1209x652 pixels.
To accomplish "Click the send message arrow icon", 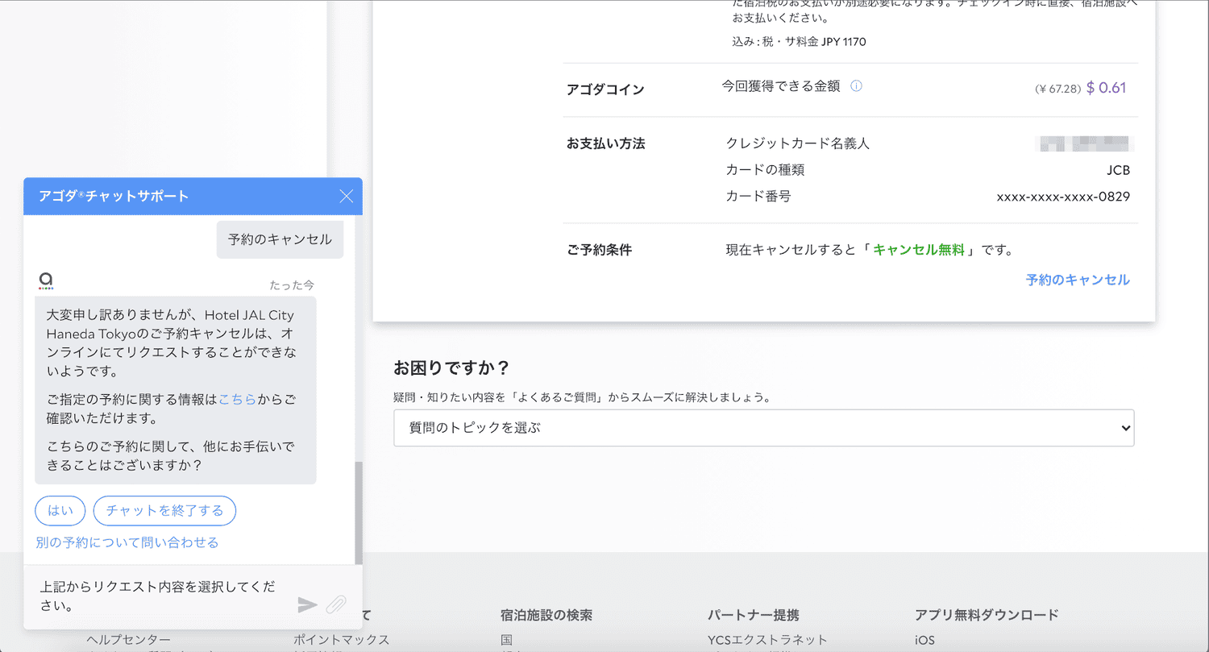I will [x=308, y=604].
